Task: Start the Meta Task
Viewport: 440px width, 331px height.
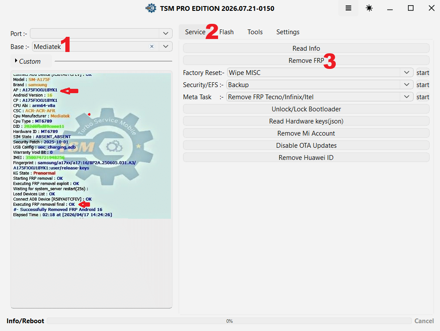Action: point(423,97)
